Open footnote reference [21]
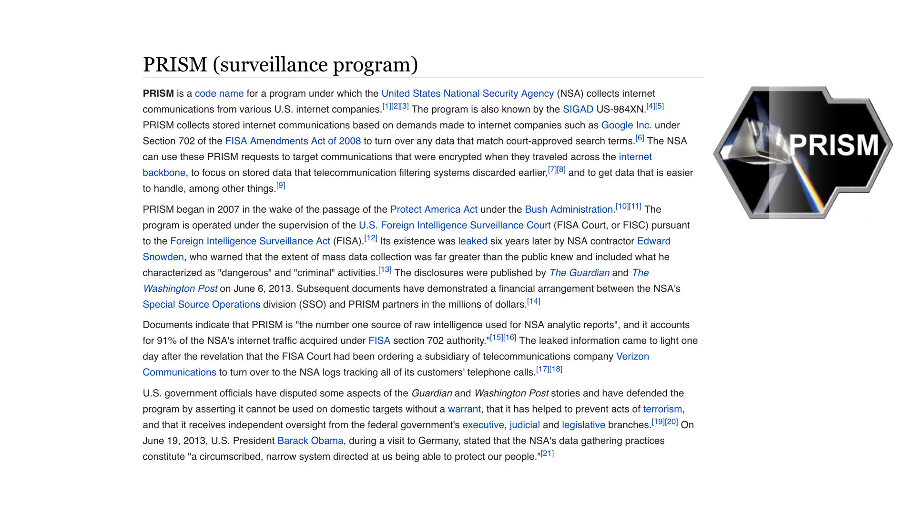The image size is (915, 515). click(547, 453)
